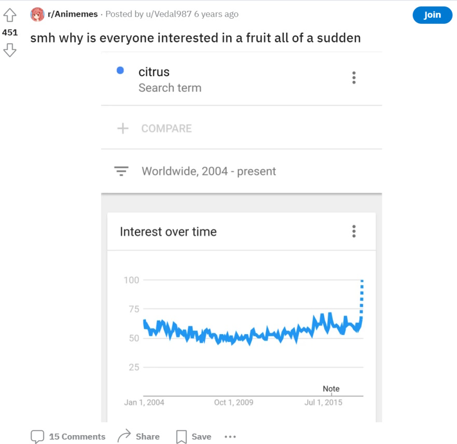Open the citrus search term options menu
This screenshot has width=457, height=444.
pyautogui.click(x=354, y=78)
